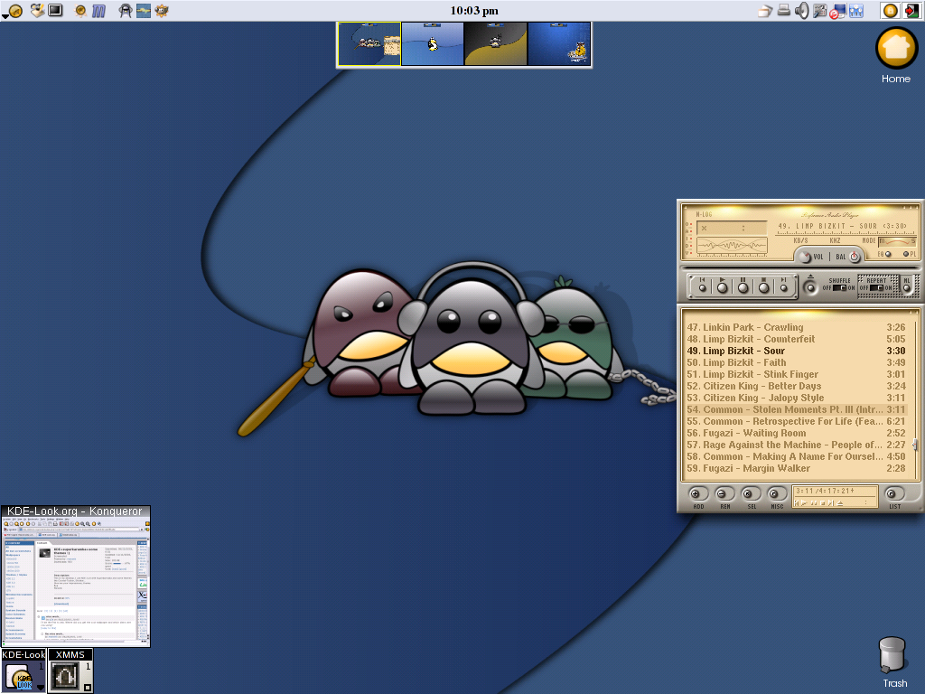The height and width of the screenshot is (694, 925).
Task: Open the main launcher menu in top panel
Action: pos(14,11)
